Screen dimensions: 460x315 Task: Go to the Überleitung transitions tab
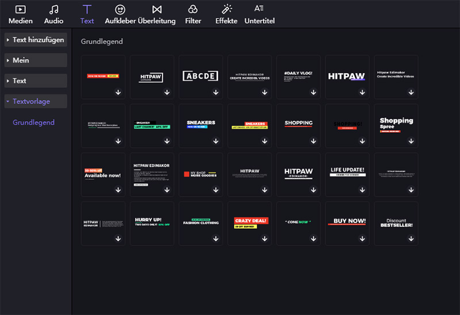(x=156, y=14)
